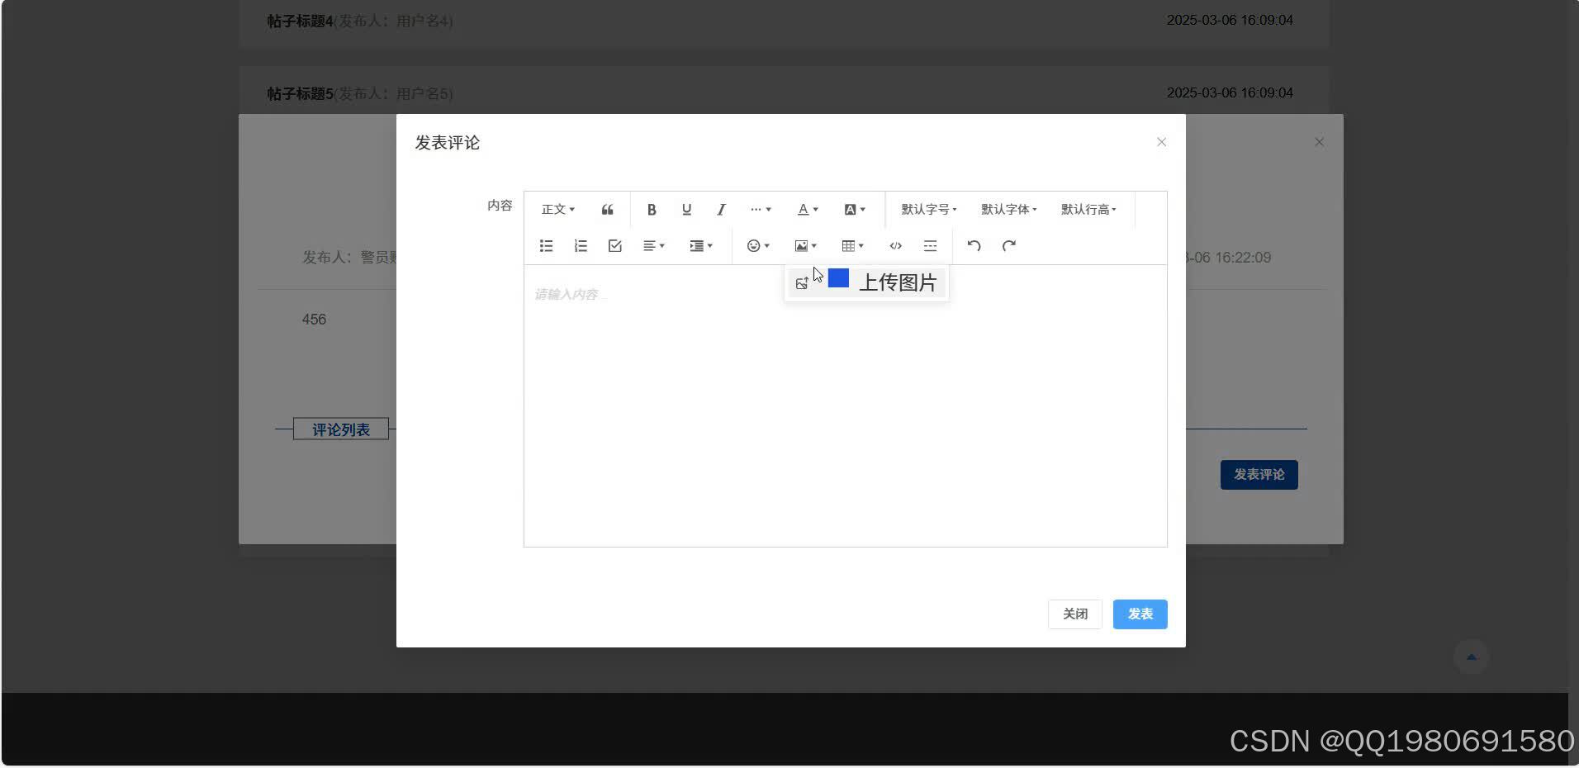Open the insert table menu
The height and width of the screenshot is (768, 1579).
pos(852,246)
